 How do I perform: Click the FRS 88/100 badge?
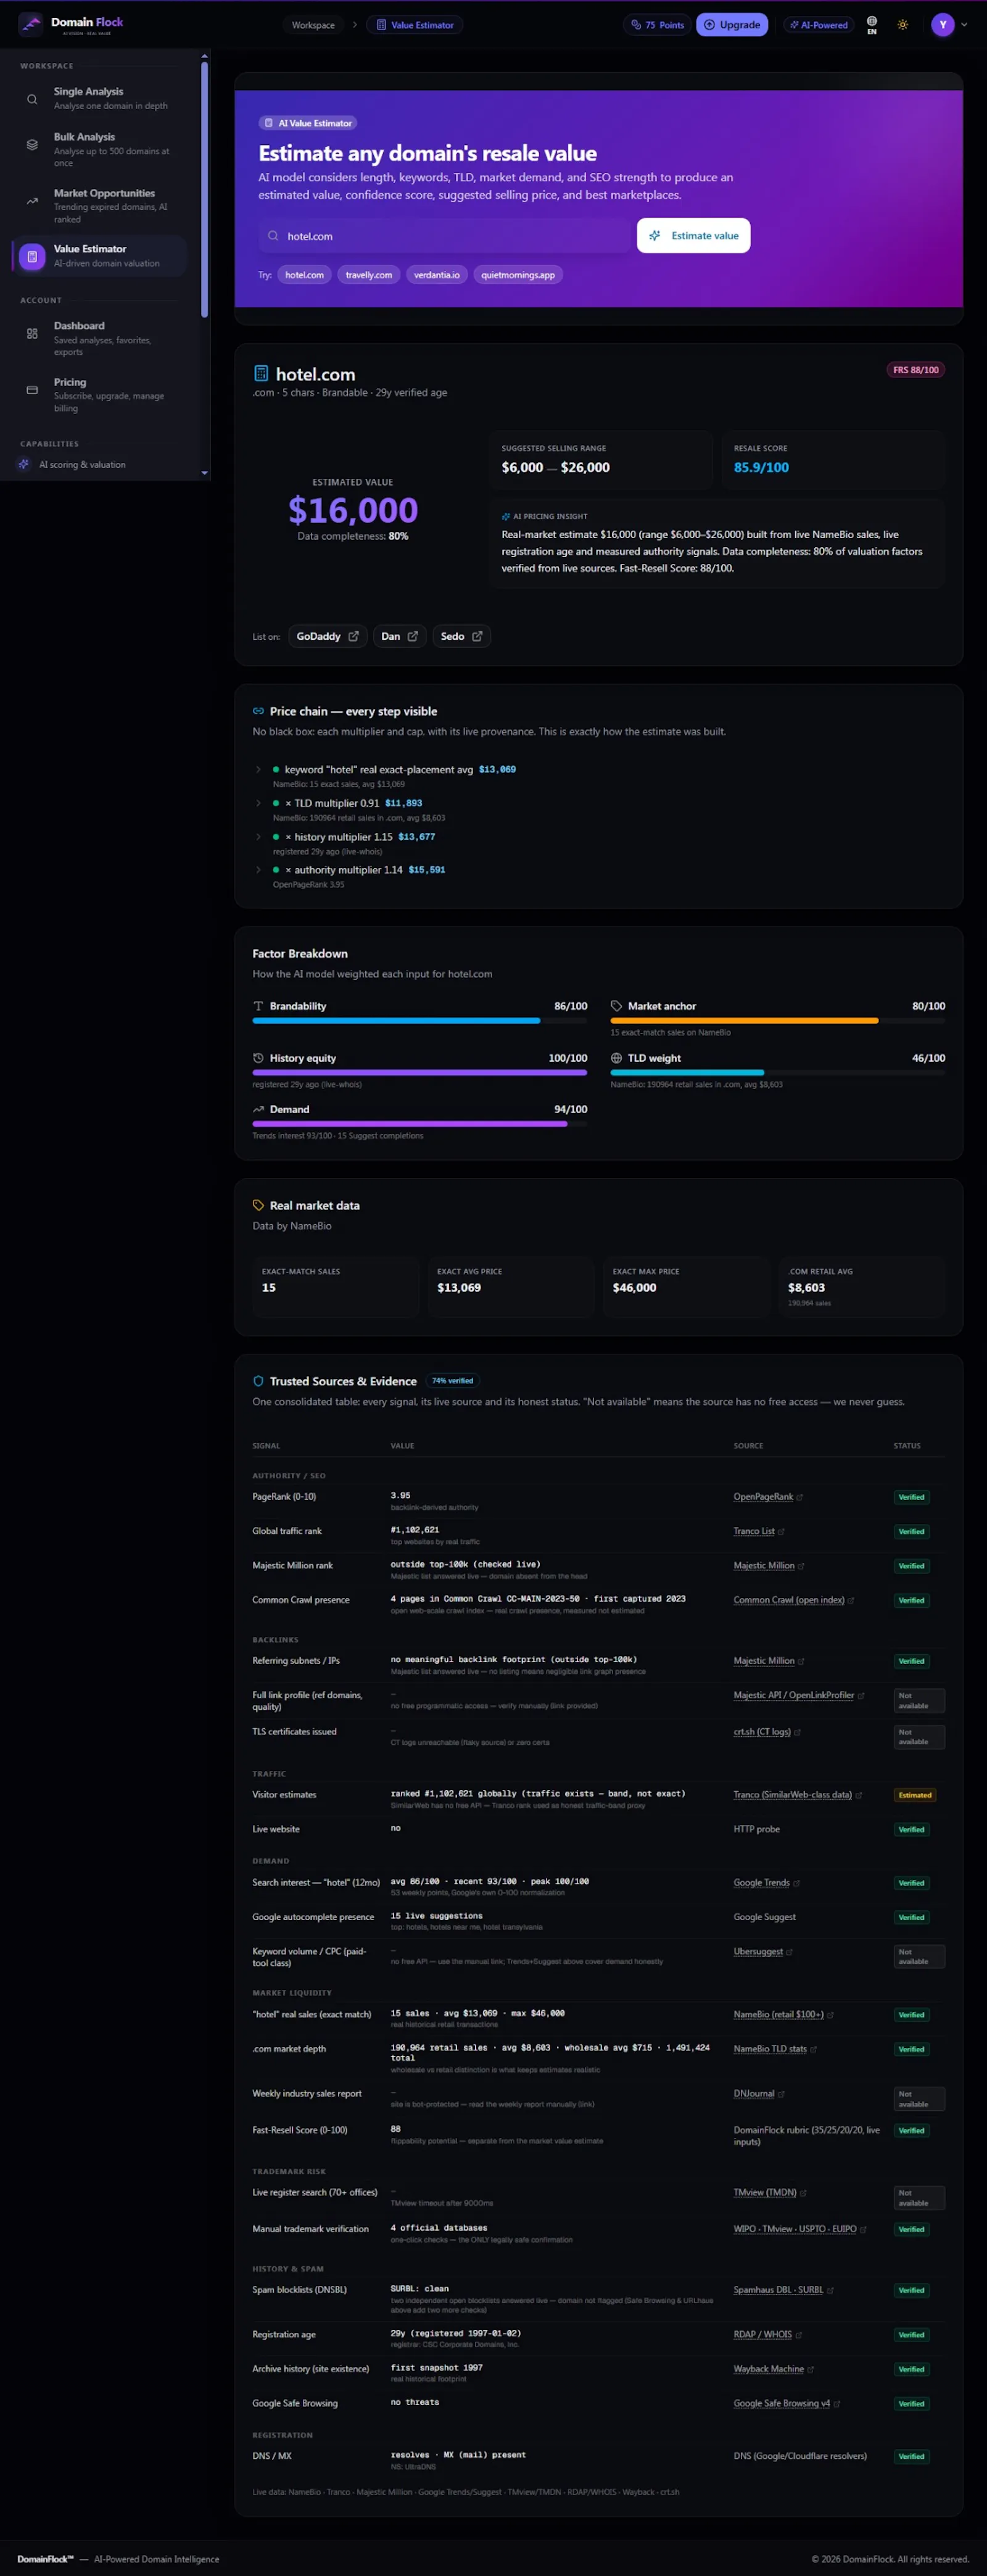pyautogui.click(x=915, y=370)
